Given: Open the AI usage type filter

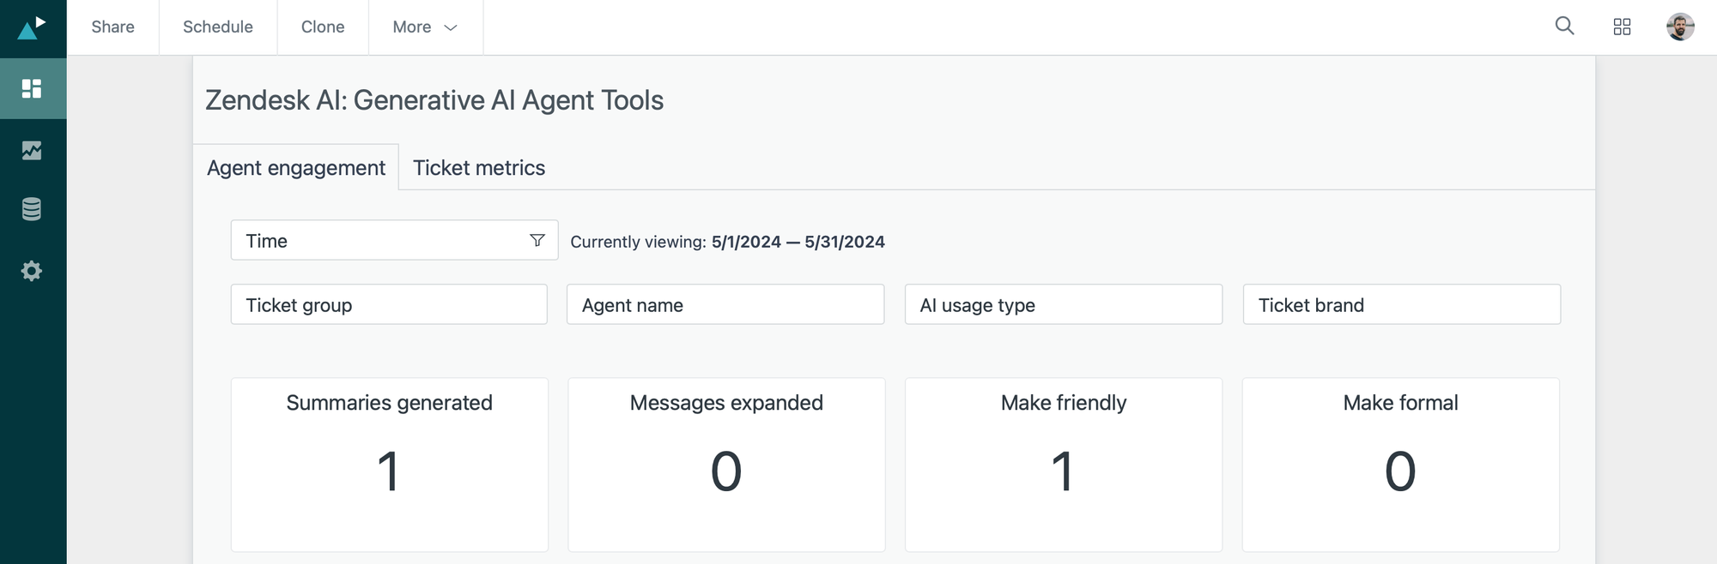Looking at the screenshot, I should [x=1063, y=305].
